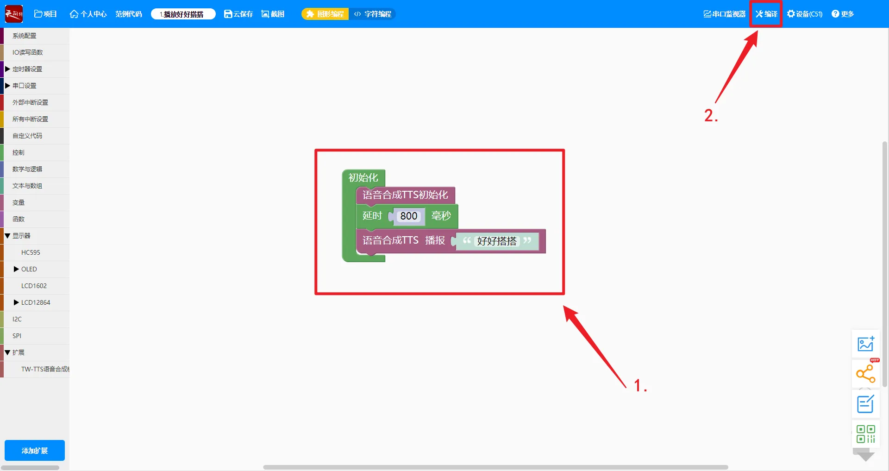Screen dimensions: 889x471
Task: Click the 添加扩展 button
Action: [35, 451]
